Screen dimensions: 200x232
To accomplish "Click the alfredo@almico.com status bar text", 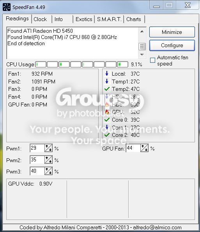I will point(157,227).
